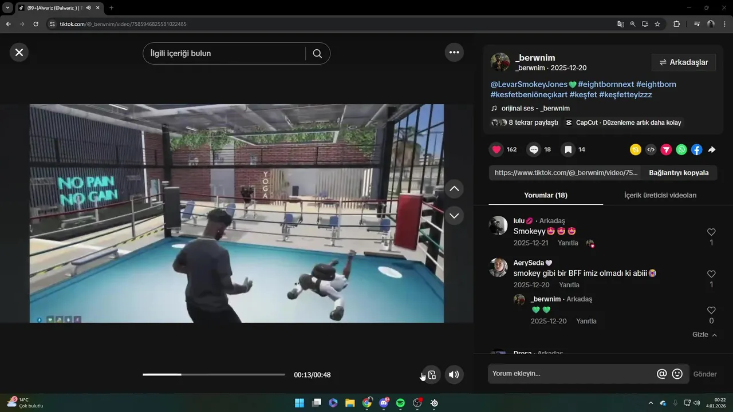Go to previous video with up chevron
The width and height of the screenshot is (733, 412).
coord(454,189)
